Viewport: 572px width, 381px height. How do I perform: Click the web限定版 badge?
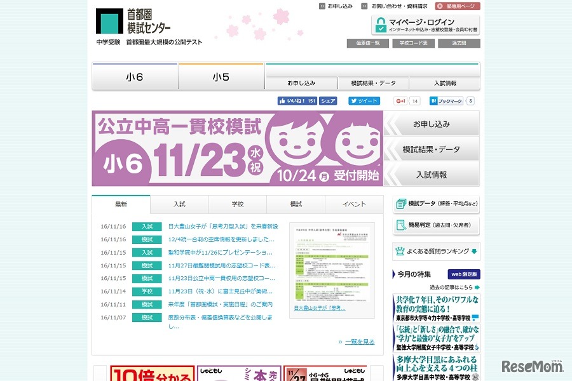464,274
